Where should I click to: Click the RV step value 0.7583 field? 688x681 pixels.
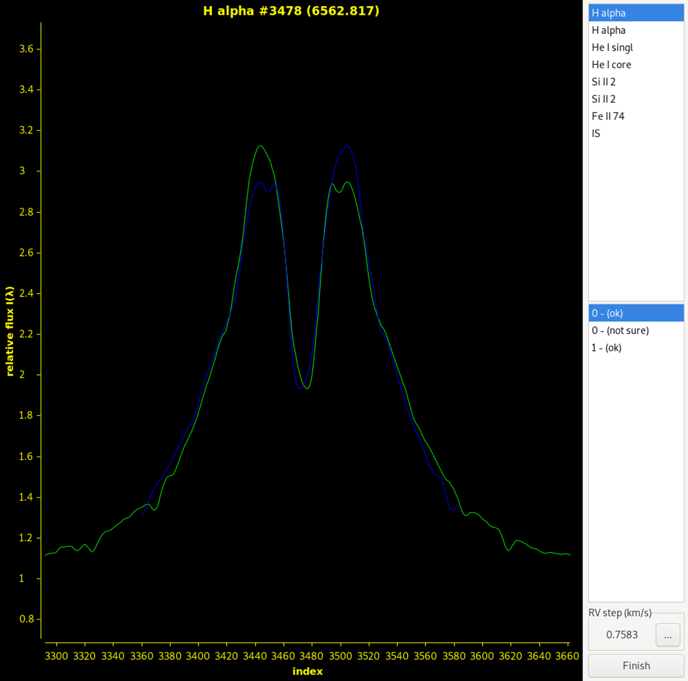pos(621,635)
